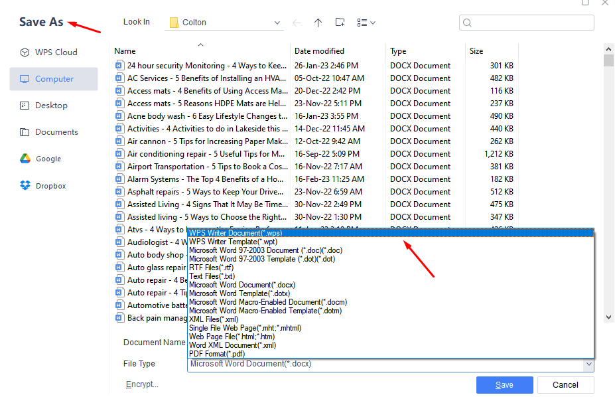615x397 pixels.
Task: Click the search field
Action: (x=526, y=23)
